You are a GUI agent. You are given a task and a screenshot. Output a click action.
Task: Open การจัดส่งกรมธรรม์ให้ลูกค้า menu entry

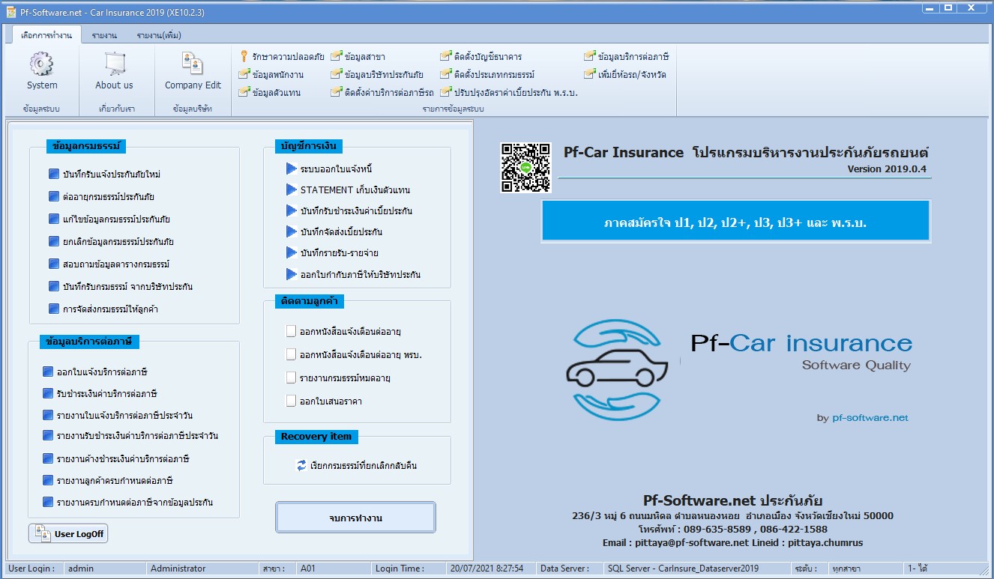pos(103,309)
